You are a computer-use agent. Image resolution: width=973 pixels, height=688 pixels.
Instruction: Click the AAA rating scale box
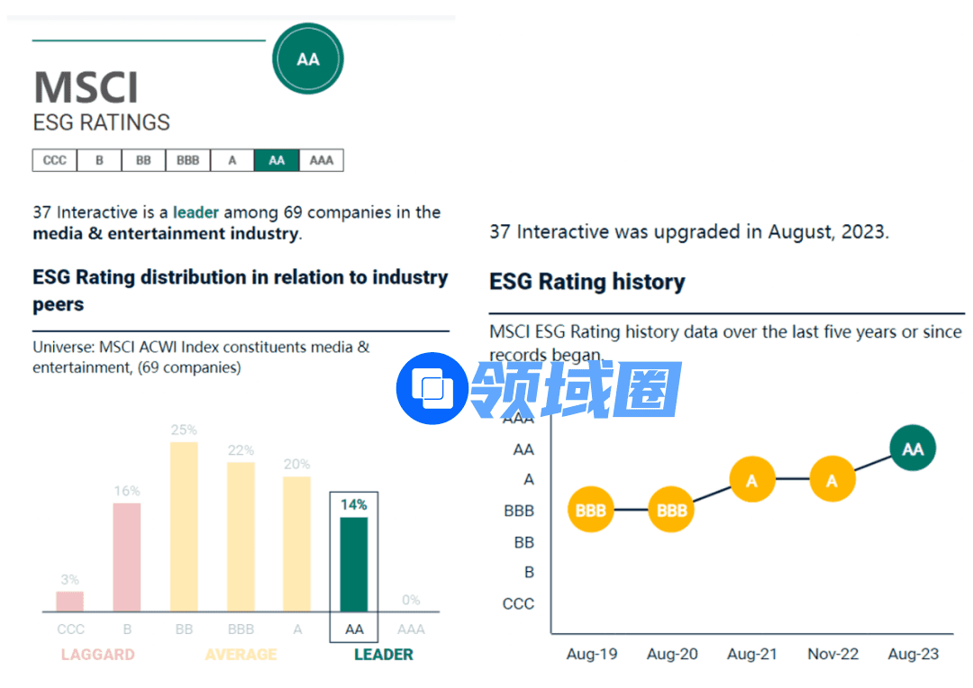click(x=322, y=160)
